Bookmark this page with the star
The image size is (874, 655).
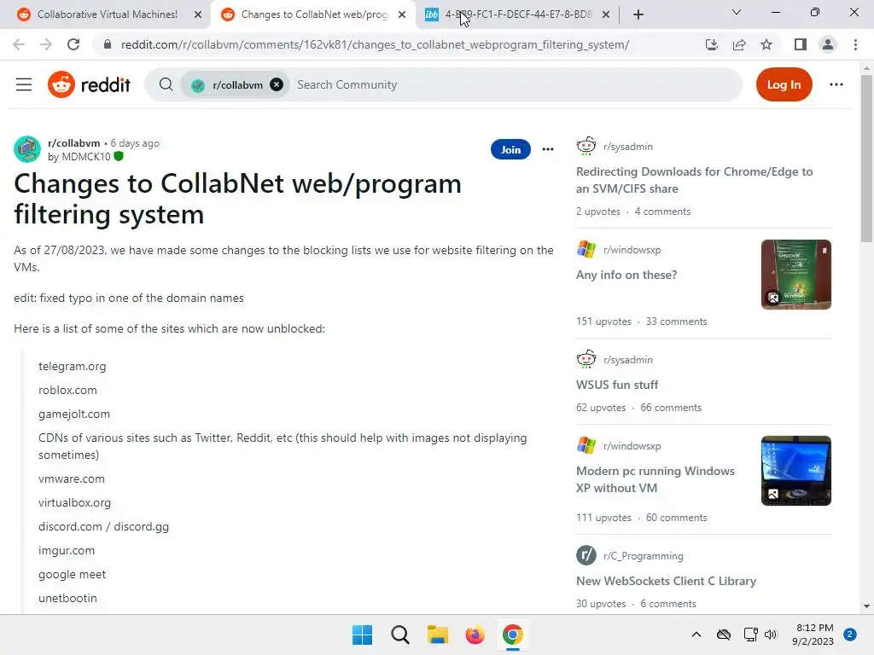[766, 44]
